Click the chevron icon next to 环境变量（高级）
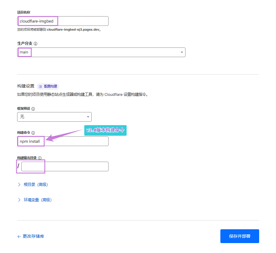This screenshot has width=276, height=253. click(19, 200)
